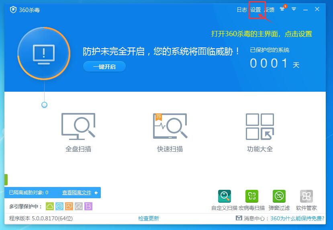Click the 已隔离威胁对象: 0 text
This screenshot has height=230, width=333.
tap(29, 193)
